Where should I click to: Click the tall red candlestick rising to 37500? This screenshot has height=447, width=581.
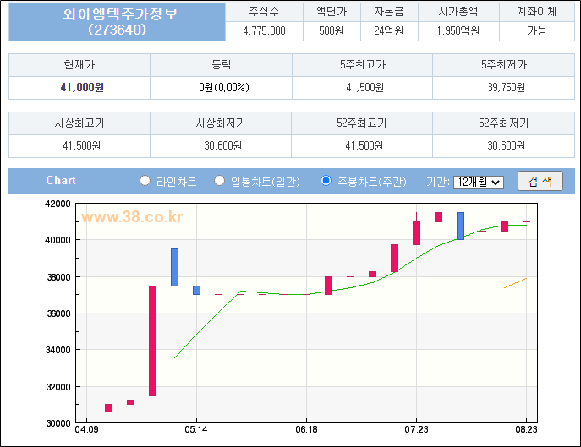click(x=153, y=341)
